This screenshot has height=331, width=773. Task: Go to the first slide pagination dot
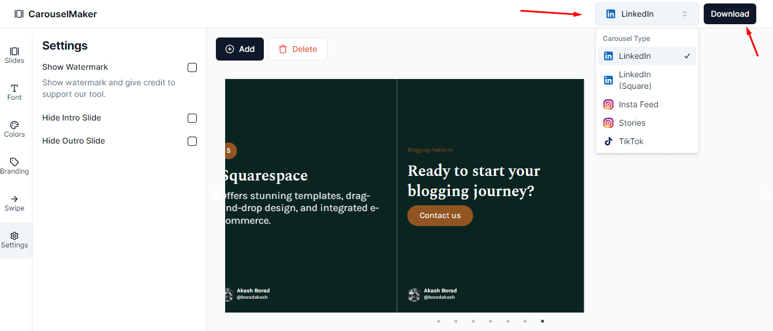click(439, 321)
